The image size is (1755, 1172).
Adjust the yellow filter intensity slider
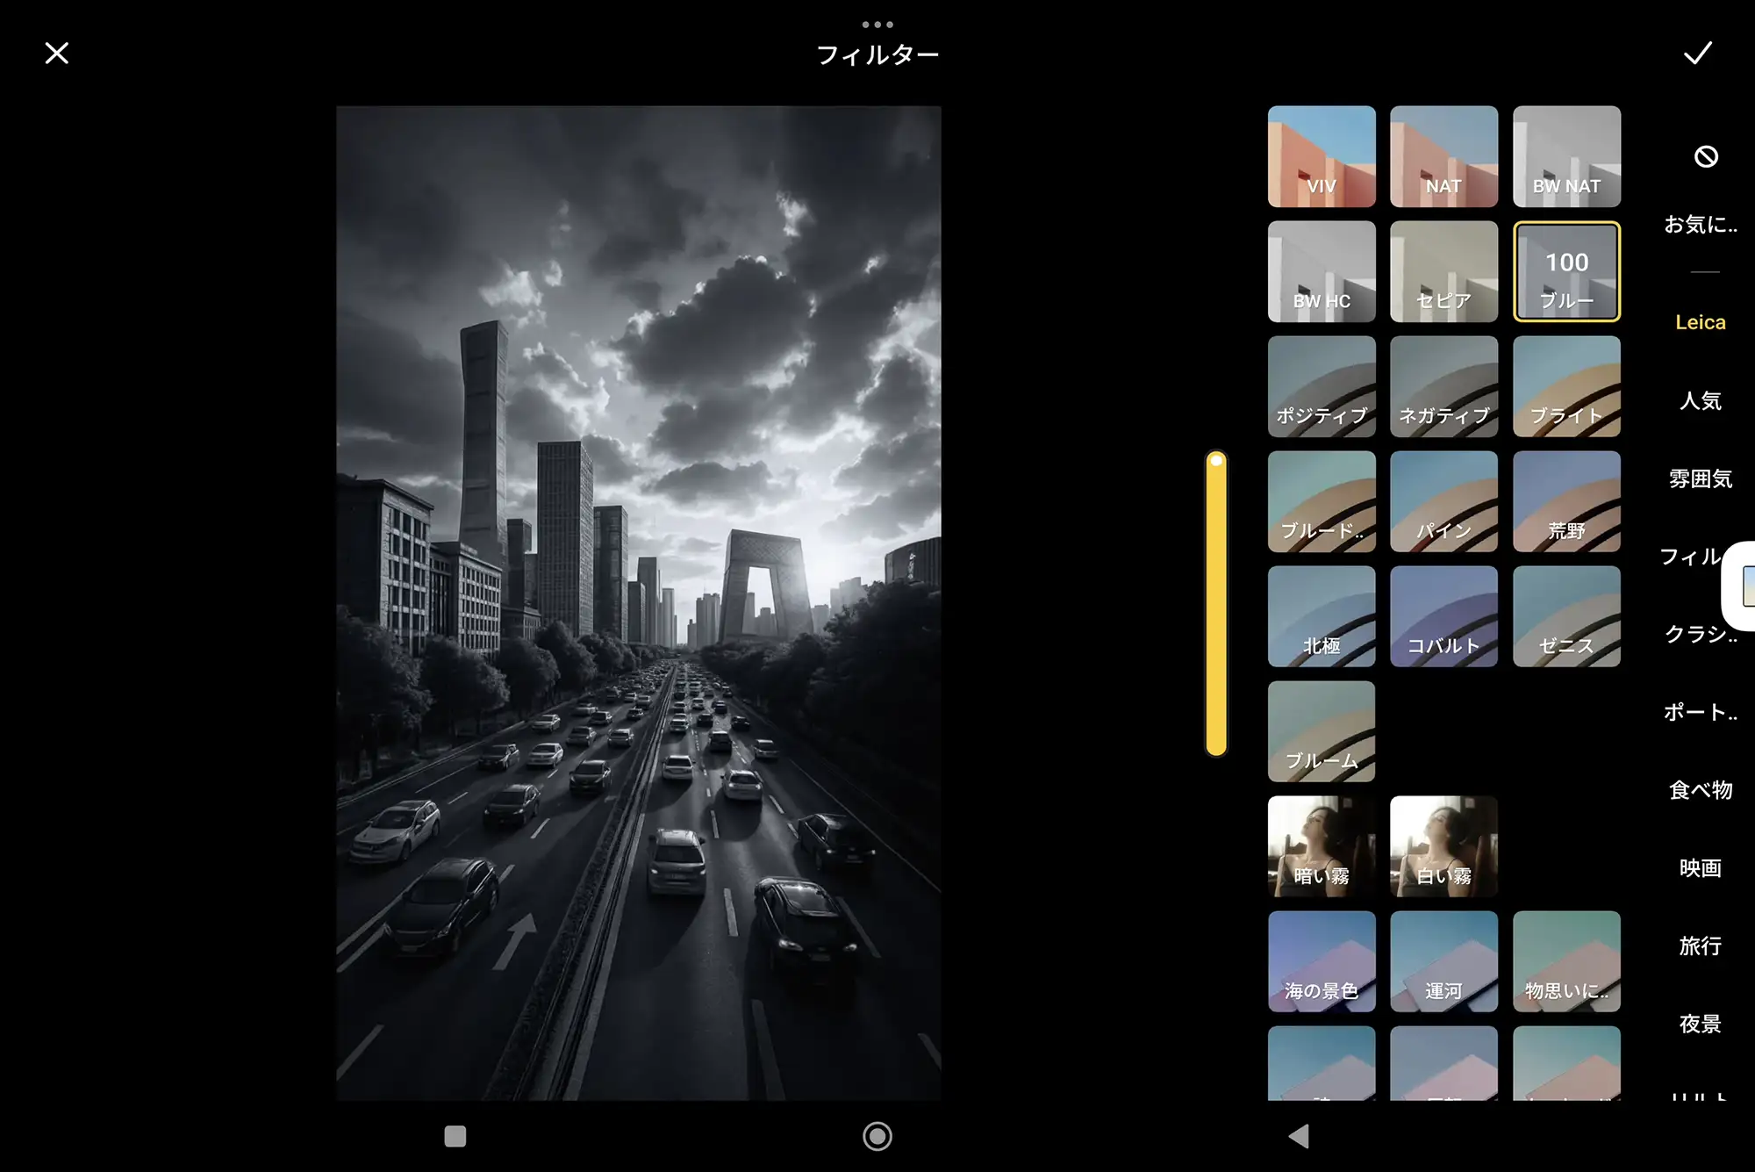(x=1216, y=603)
